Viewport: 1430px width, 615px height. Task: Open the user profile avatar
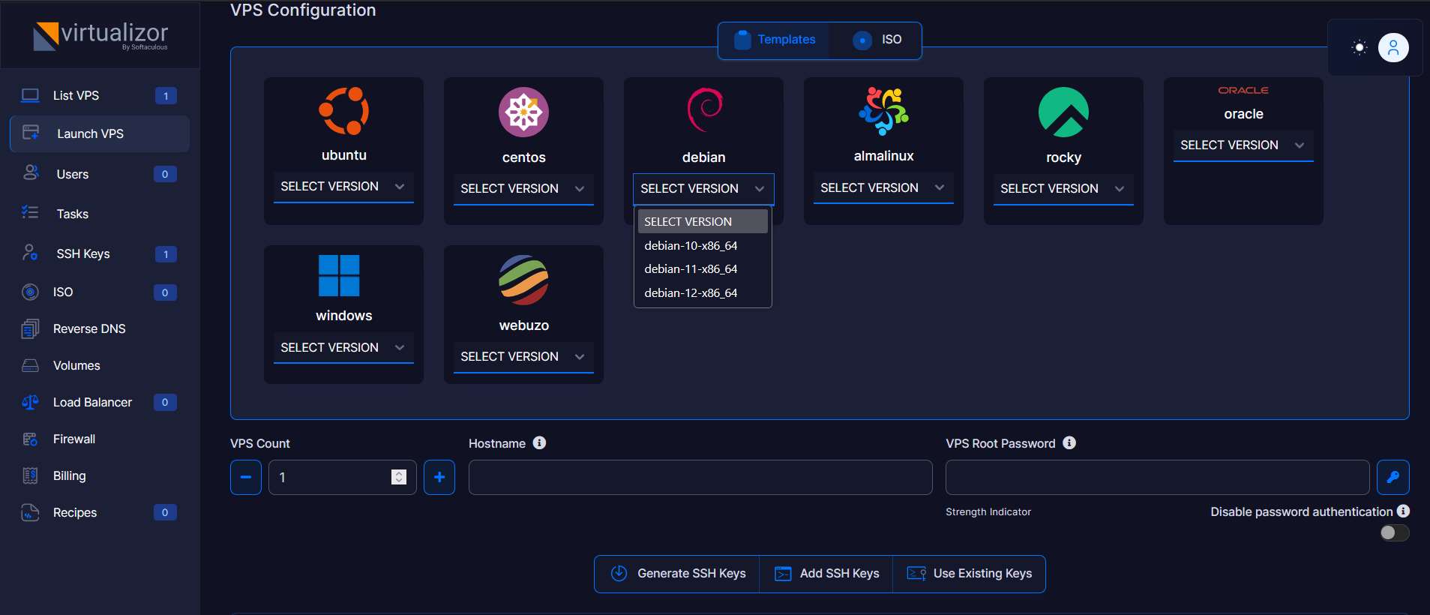coord(1393,48)
